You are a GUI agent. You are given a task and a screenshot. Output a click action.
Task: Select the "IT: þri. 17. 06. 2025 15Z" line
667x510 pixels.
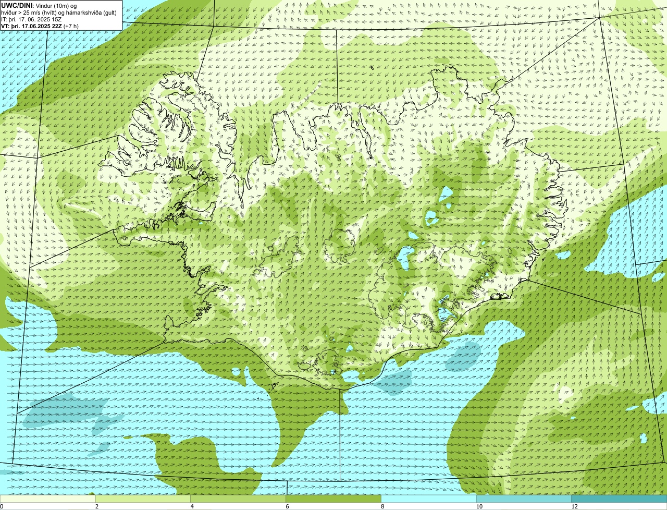point(32,19)
